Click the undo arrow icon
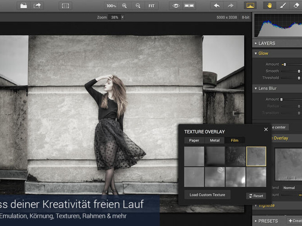 click(x=217, y=5)
